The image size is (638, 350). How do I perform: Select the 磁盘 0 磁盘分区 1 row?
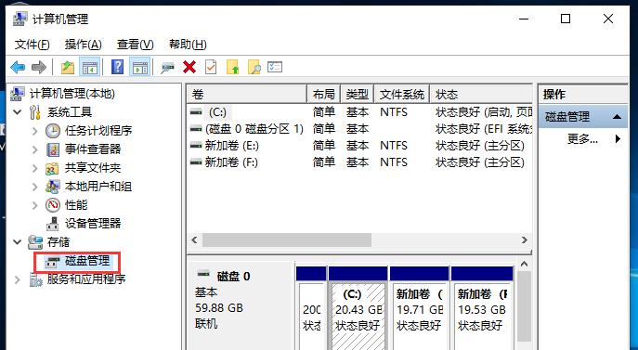pos(359,129)
